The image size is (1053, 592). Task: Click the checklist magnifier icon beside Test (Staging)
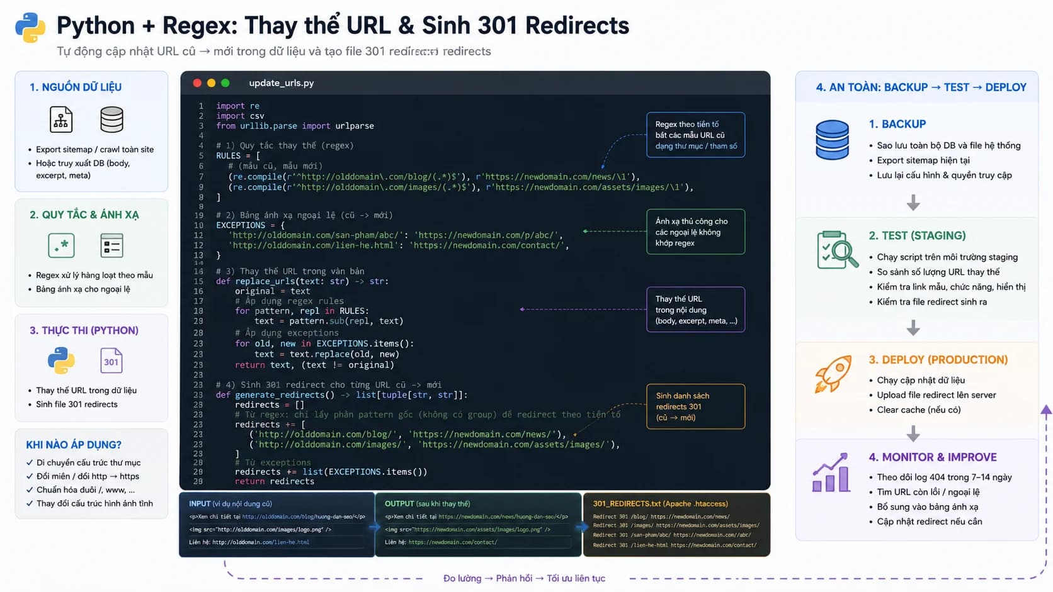point(837,250)
